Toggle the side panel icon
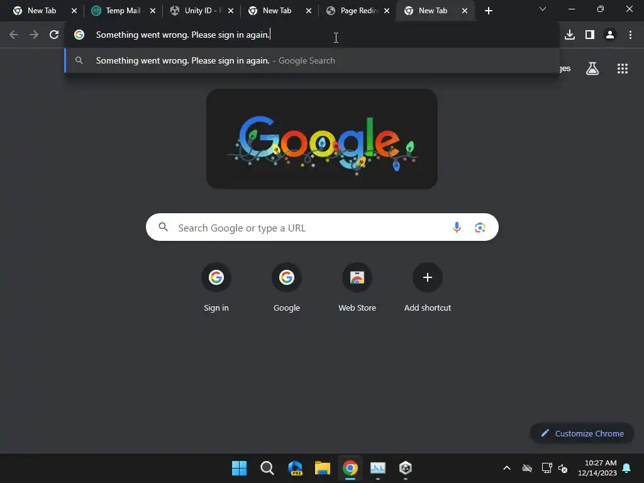The image size is (644, 483). click(590, 35)
